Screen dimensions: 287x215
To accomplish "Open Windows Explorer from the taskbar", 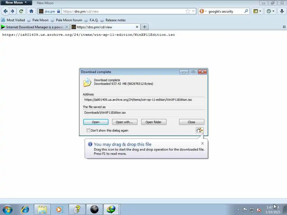I will pos(42,209).
